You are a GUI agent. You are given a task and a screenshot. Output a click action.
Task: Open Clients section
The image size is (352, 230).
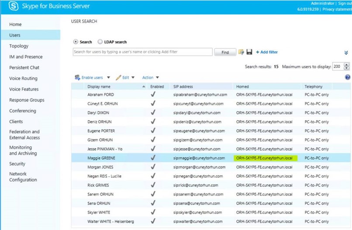click(x=16, y=122)
